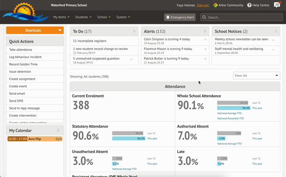This screenshot has width=286, height=177.
Task: Open the School menu
Action: click(x=104, y=17)
